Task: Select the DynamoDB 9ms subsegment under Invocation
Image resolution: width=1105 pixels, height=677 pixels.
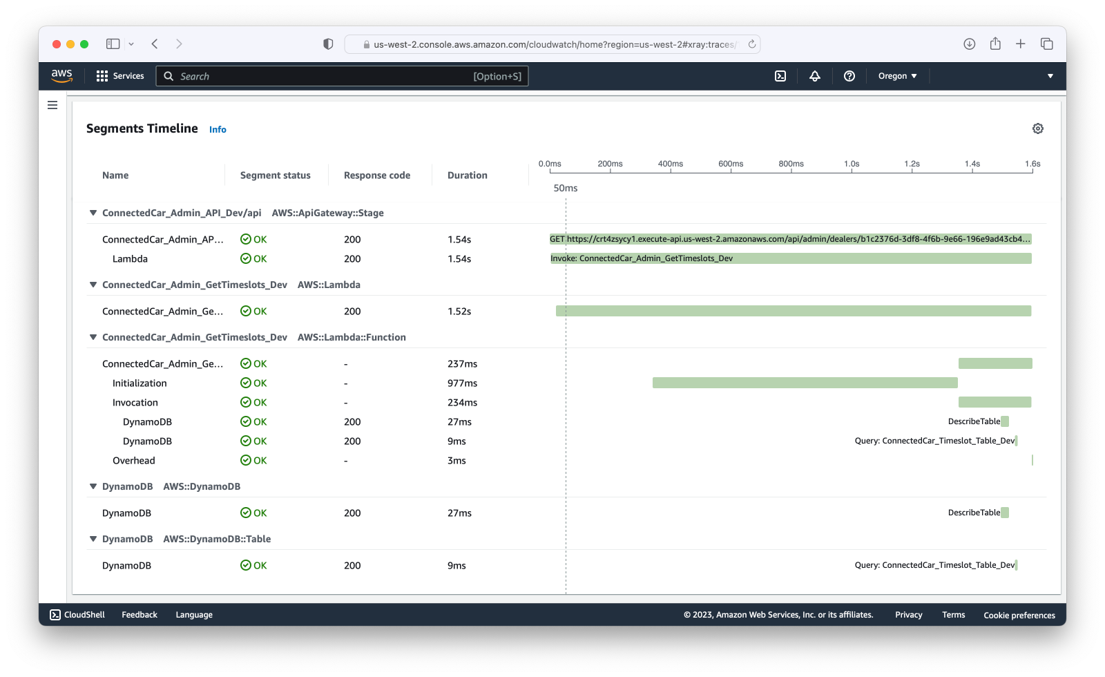Action: coord(147,441)
